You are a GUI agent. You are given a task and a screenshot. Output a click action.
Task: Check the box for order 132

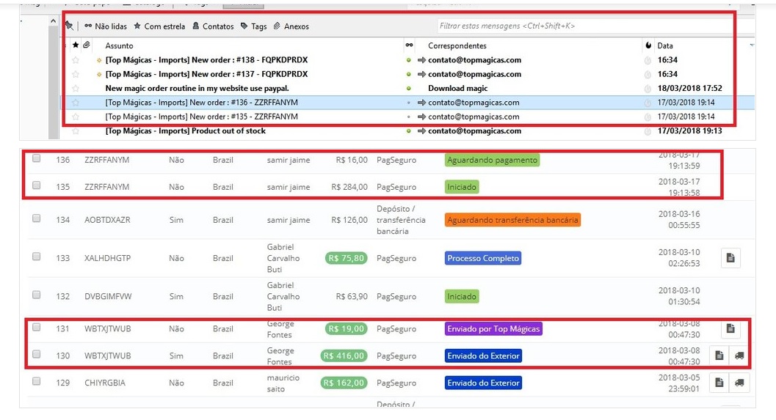pyautogui.click(x=36, y=295)
